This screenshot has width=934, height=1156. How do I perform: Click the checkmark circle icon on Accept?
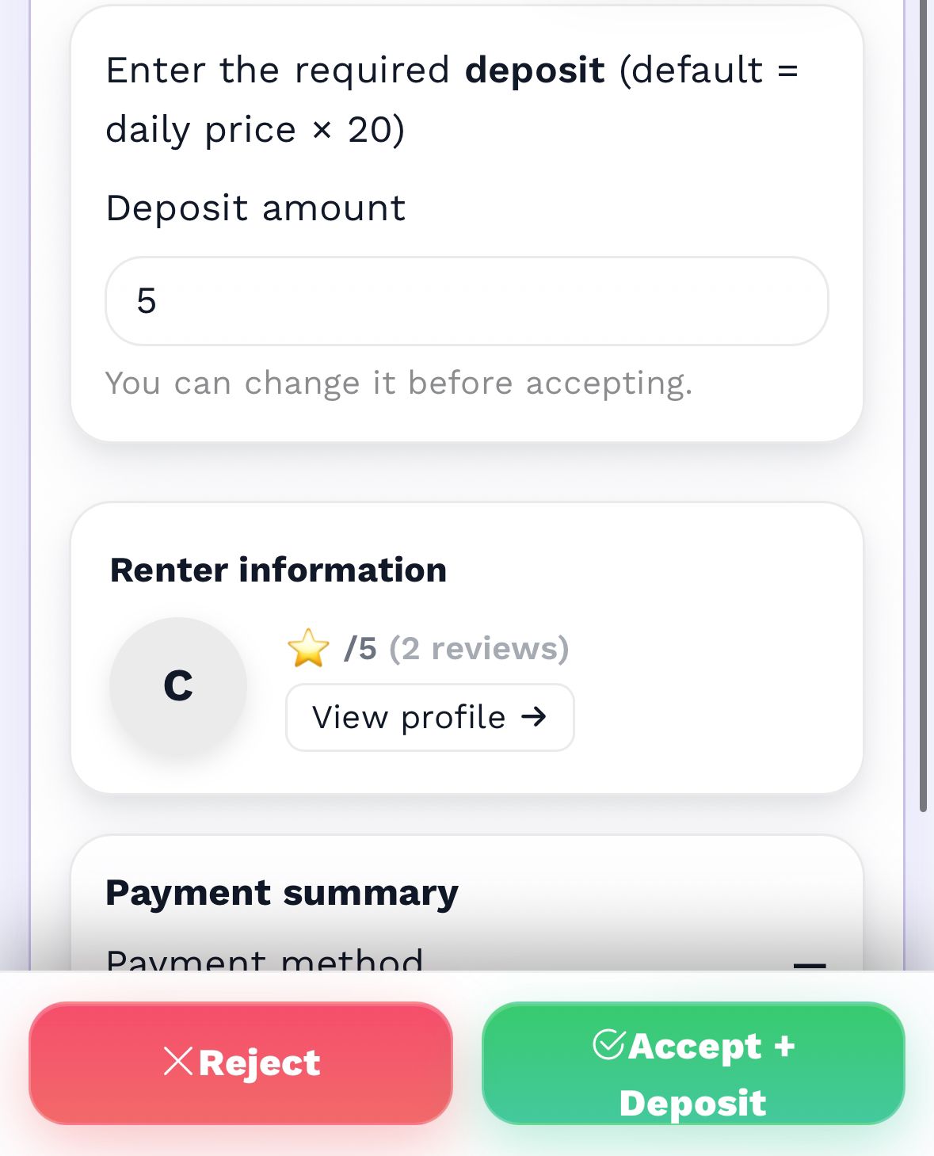[609, 1044]
